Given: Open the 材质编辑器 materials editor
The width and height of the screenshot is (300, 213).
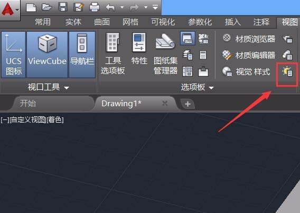Looking at the screenshot, I should tap(249, 55).
